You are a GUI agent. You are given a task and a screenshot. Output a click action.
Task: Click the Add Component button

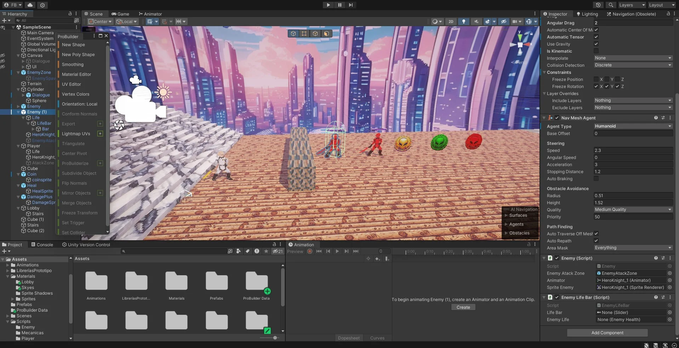click(607, 332)
